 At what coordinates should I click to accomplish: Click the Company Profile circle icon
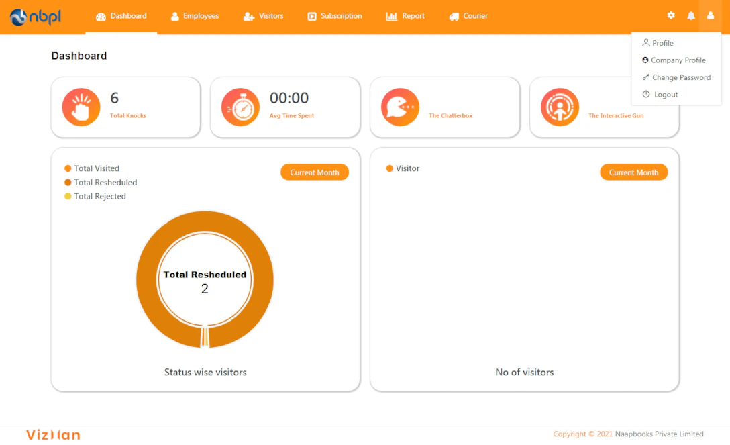click(645, 60)
